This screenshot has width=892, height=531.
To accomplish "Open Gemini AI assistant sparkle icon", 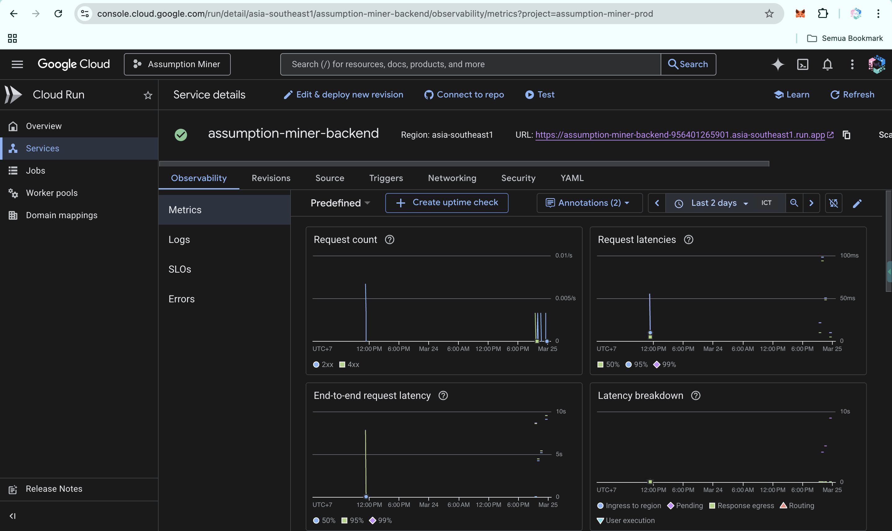I will (777, 64).
